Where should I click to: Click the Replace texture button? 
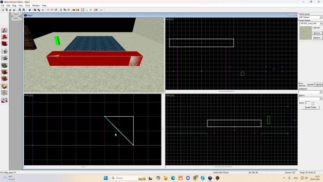[317, 38]
